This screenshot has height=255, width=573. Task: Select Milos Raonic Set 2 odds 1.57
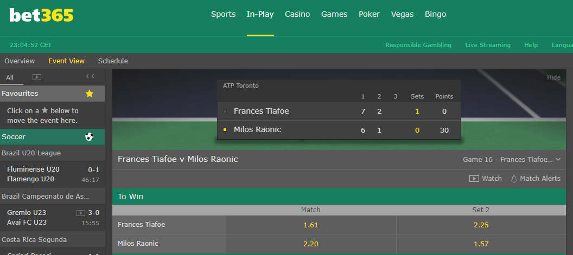coord(481,244)
